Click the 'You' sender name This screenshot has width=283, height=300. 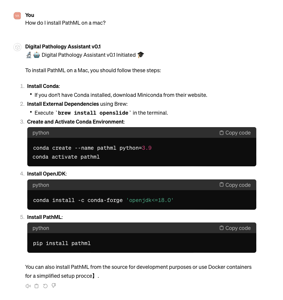(30, 15)
